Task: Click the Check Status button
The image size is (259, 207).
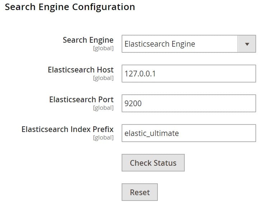Action: coord(153,163)
